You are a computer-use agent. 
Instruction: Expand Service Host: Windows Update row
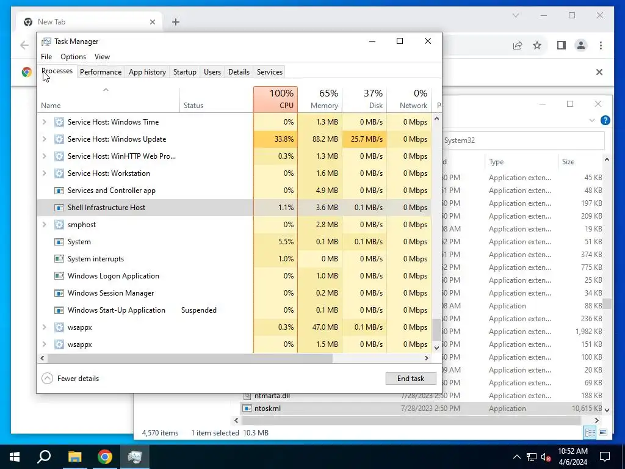[44, 139]
